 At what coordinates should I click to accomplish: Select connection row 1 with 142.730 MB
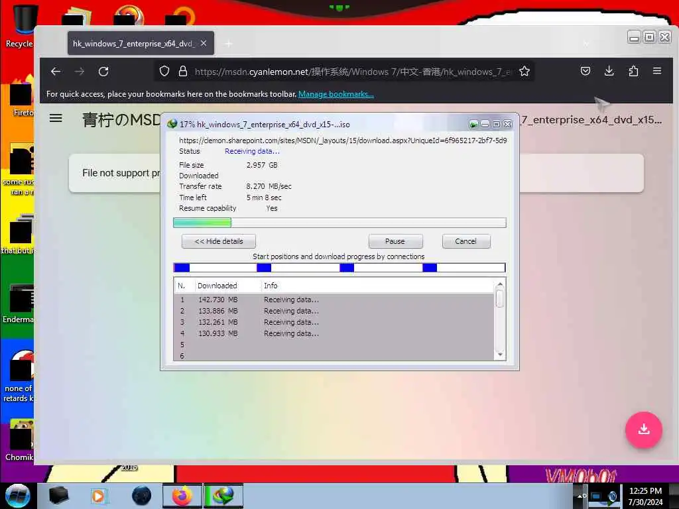click(x=334, y=300)
